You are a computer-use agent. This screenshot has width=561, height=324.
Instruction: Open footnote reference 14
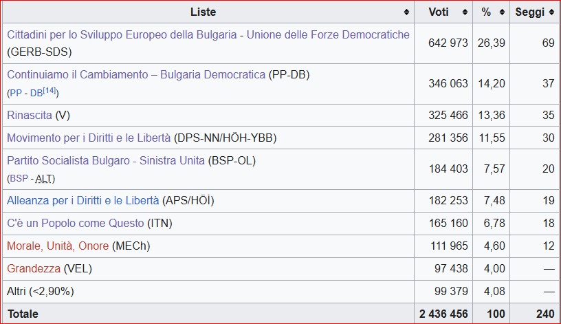[x=49, y=90]
